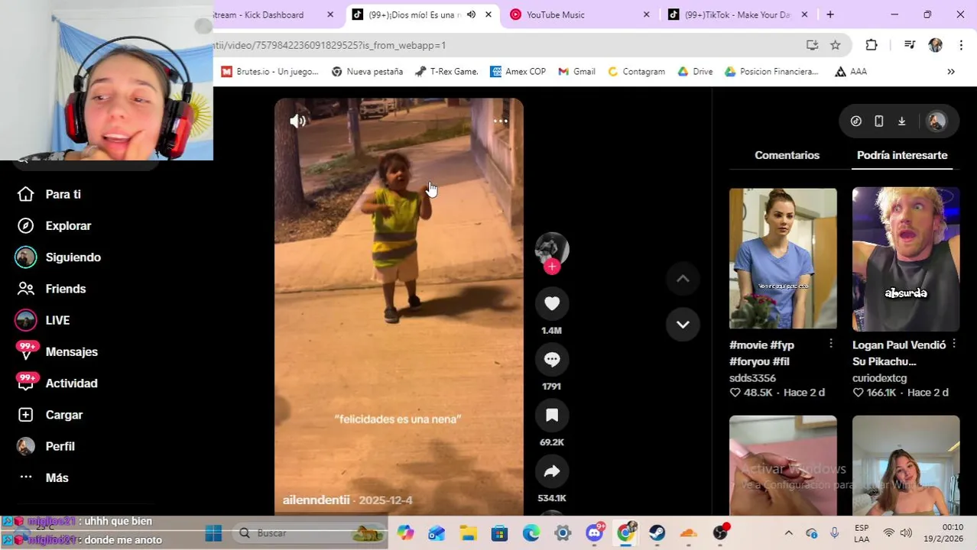Open the TikTok profile avatar in top pill
The width and height of the screenshot is (977, 550).
pos(936,121)
